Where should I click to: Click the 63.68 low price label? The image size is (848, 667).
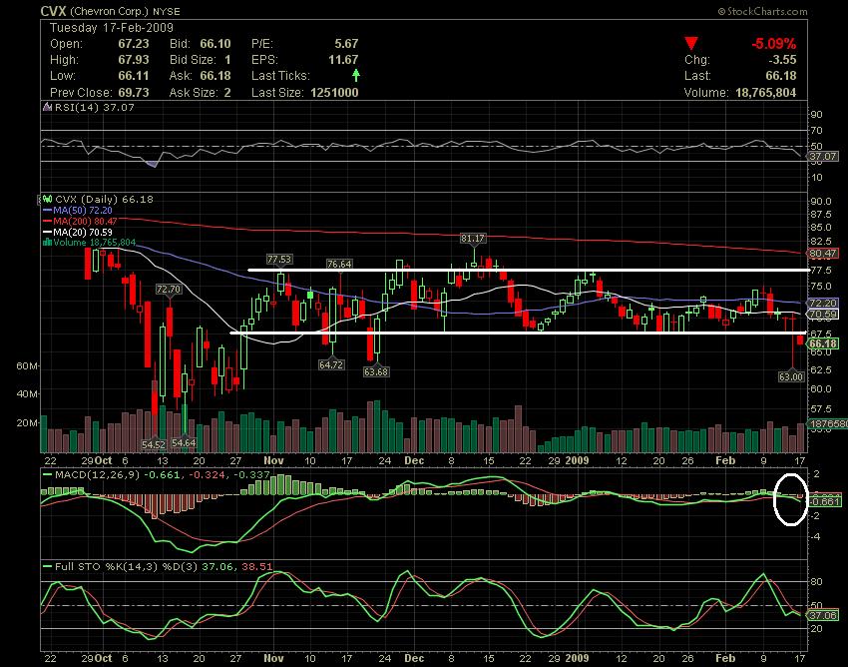point(376,371)
